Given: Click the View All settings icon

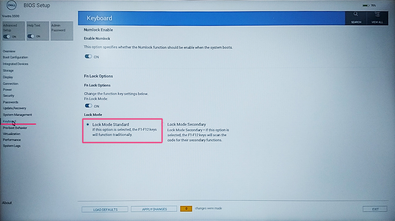Looking at the screenshot, I should click(378, 18).
